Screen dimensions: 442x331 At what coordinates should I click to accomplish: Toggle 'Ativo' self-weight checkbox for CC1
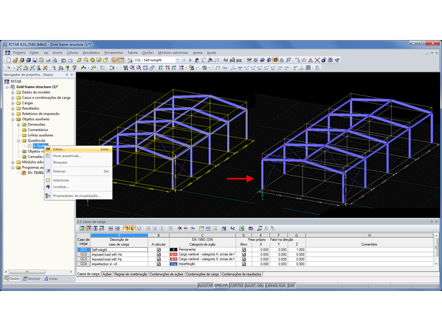[x=244, y=250]
